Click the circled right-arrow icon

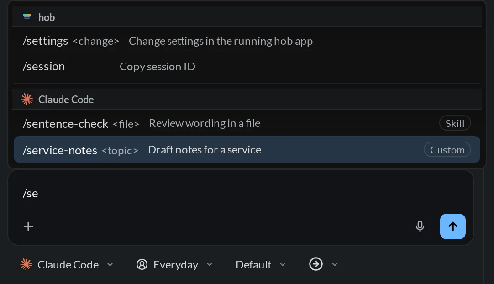tap(315, 264)
